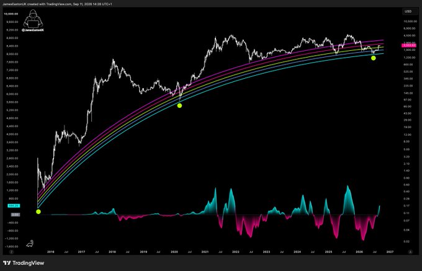Click the gray zero value label on left axis
Screen dimensions: 422x271
click(x=15, y=215)
